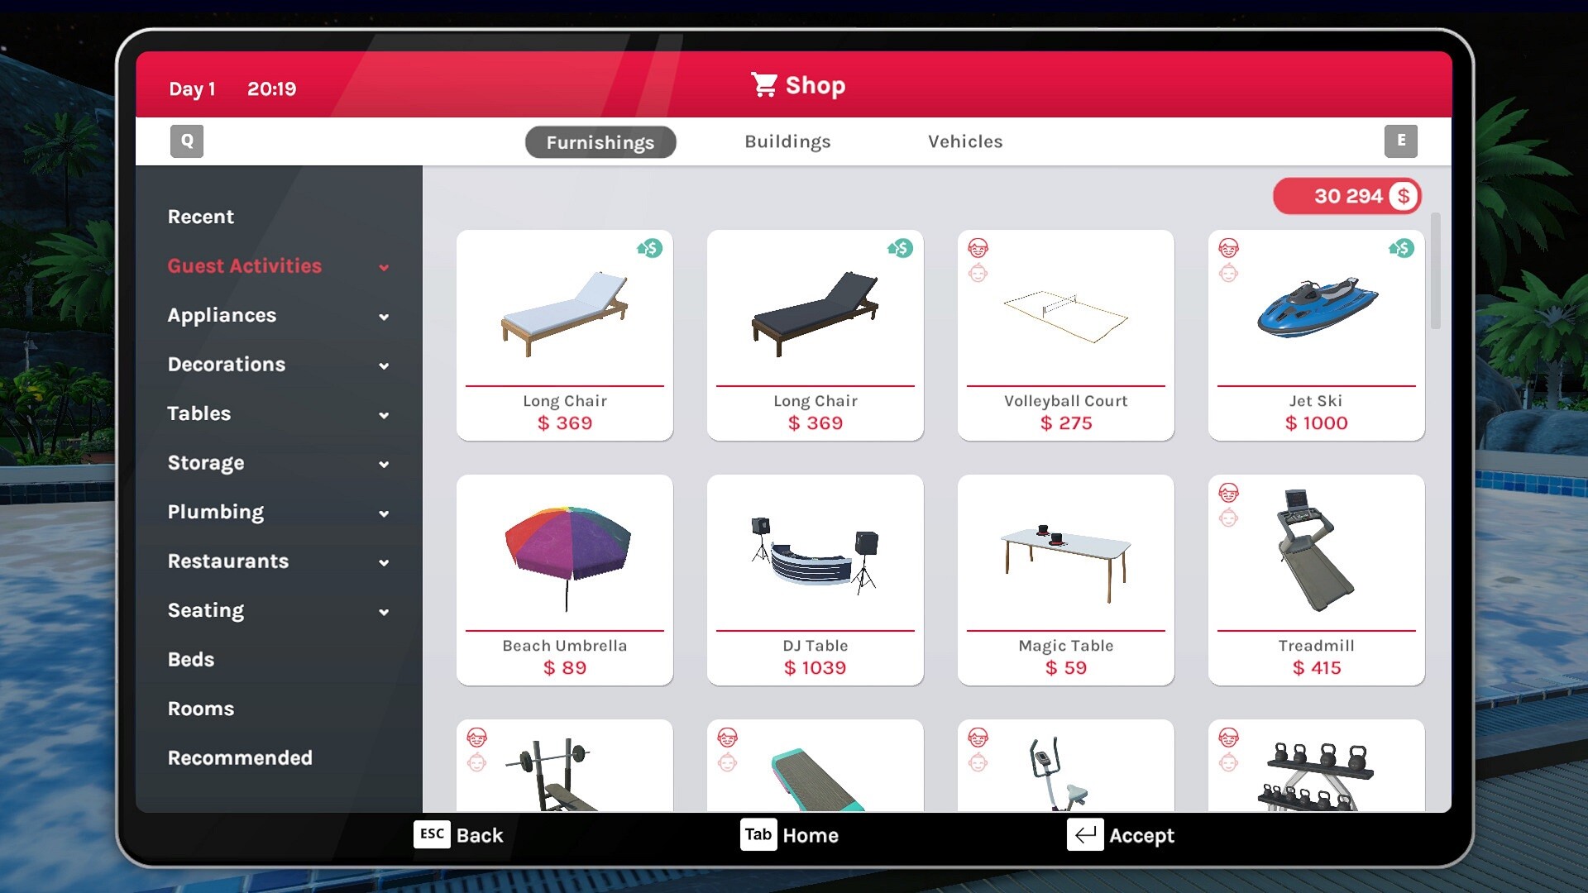Click the guest happiness face icon on Jet Ski
The image size is (1588, 893).
[x=1229, y=247]
